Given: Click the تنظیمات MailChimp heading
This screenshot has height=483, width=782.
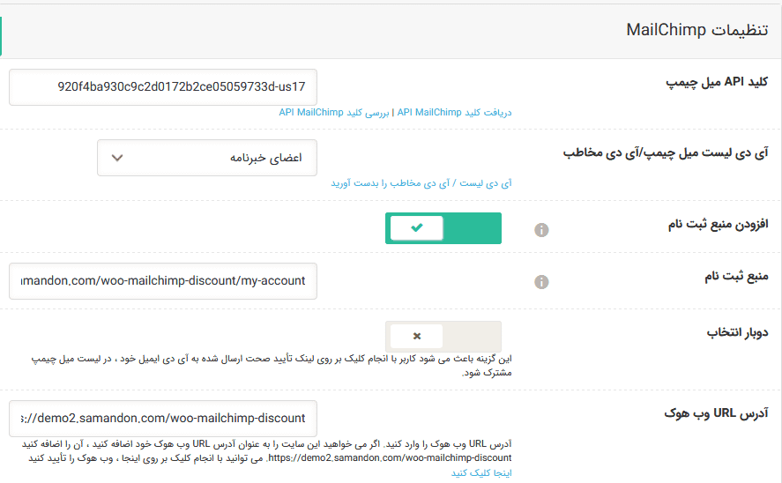Looking at the screenshot, I should (696, 30).
